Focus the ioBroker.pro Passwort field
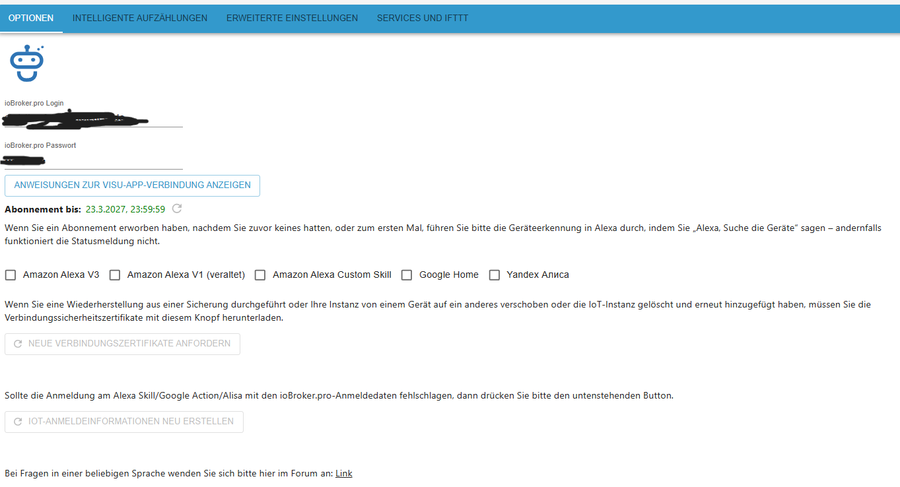The width and height of the screenshot is (900, 487). pyautogui.click(x=94, y=161)
